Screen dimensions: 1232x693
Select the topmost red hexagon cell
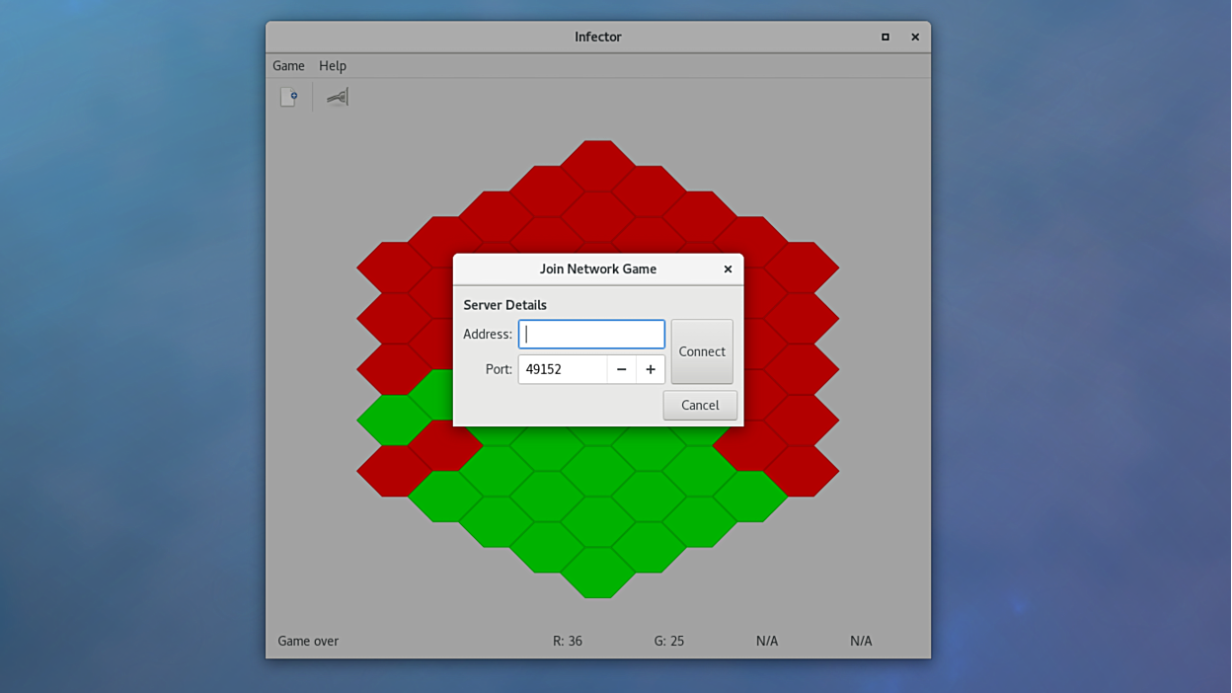click(598, 165)
